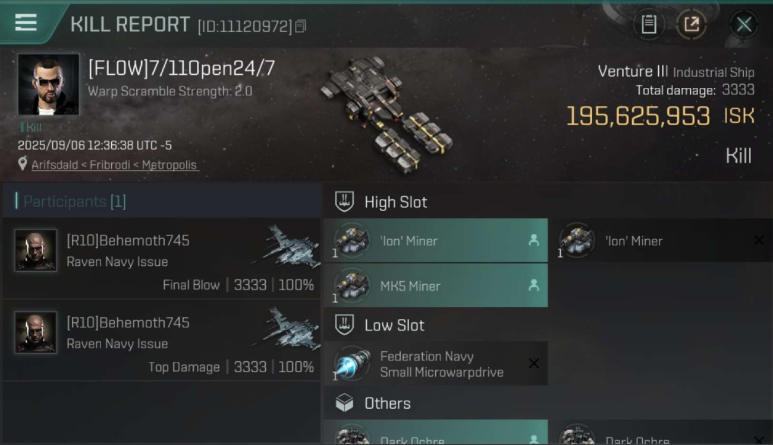Select the destroyed 'Ion' Miner item
This screenshot has width=773, height=445.
click(x=661, y=240)
